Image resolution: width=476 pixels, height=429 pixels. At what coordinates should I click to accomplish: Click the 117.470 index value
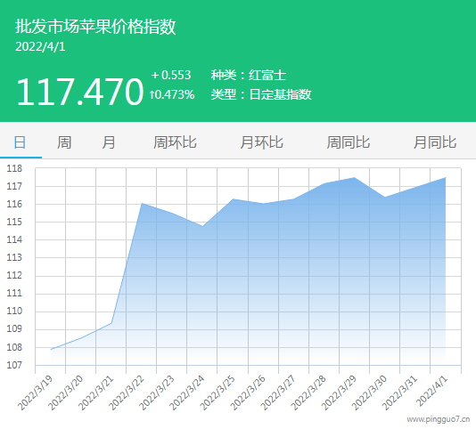pos(80,92)
